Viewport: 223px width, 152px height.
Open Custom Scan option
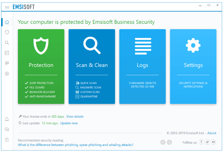click(x=88, y=92)
